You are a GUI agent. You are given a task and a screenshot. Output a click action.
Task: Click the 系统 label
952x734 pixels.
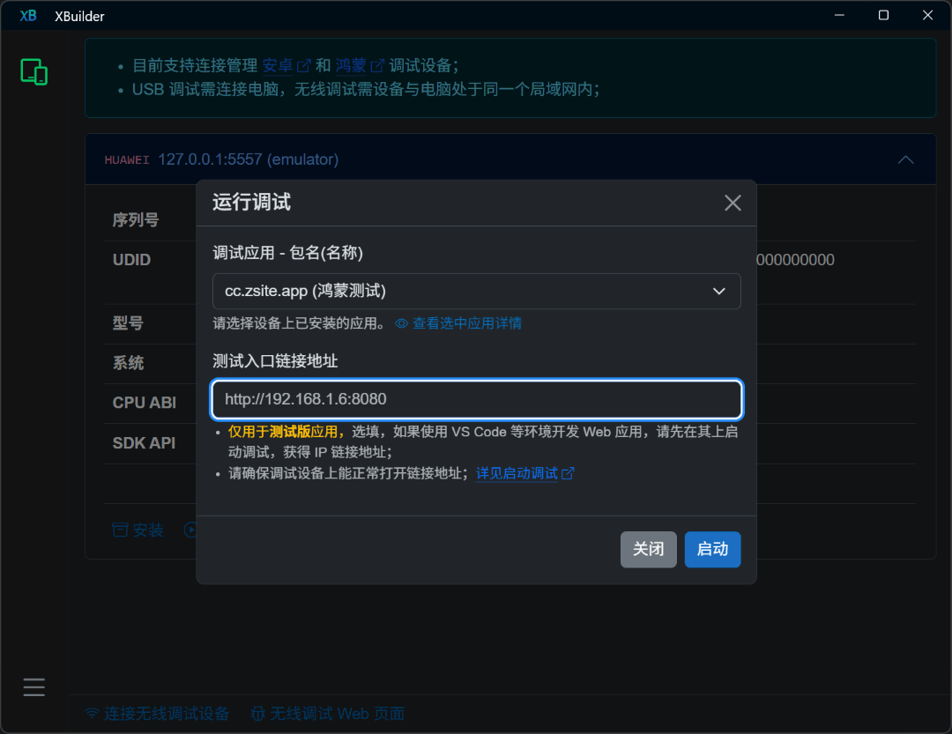(x=128, y=363)
